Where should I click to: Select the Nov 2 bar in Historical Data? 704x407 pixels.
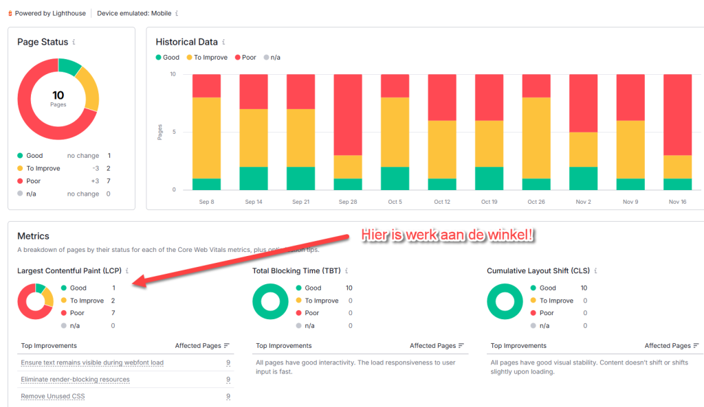click(x=583, y=132)
